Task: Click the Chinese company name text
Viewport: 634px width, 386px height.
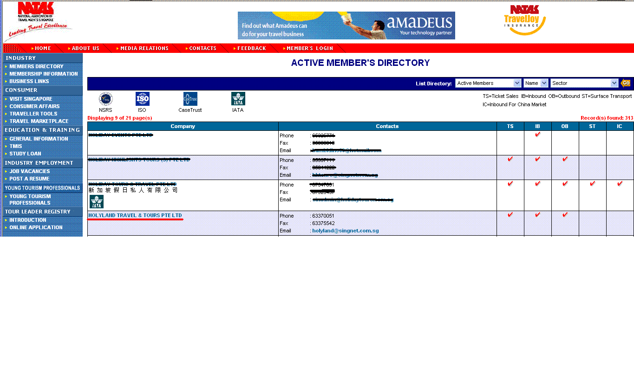Action: tap(133, 190)
